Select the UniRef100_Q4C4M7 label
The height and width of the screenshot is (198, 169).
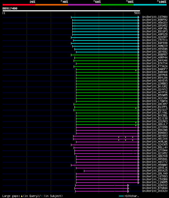155,104
